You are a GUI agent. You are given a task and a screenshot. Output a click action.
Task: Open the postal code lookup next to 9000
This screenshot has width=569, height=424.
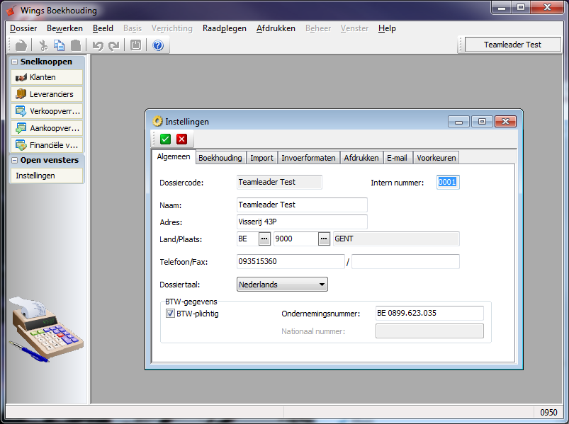point(324,239)
